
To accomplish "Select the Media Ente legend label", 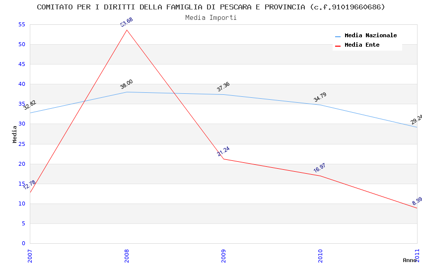I will pos(362,45).
